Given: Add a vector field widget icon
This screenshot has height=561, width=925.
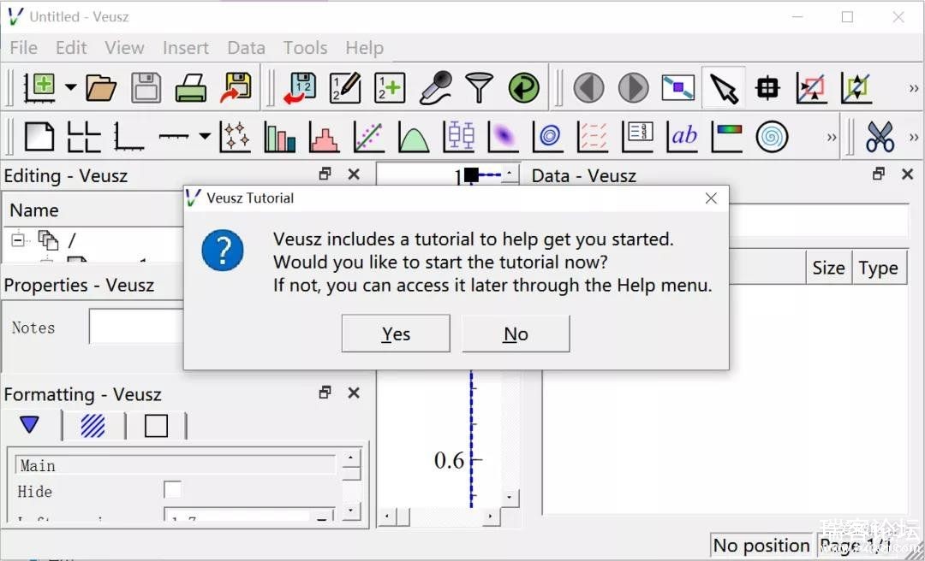Looking at the screenshot, I should point(593,136).
